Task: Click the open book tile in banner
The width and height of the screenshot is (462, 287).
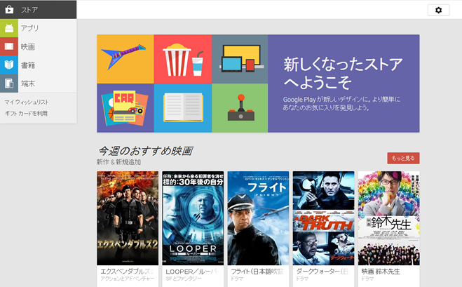Action: tap(183, 108)
